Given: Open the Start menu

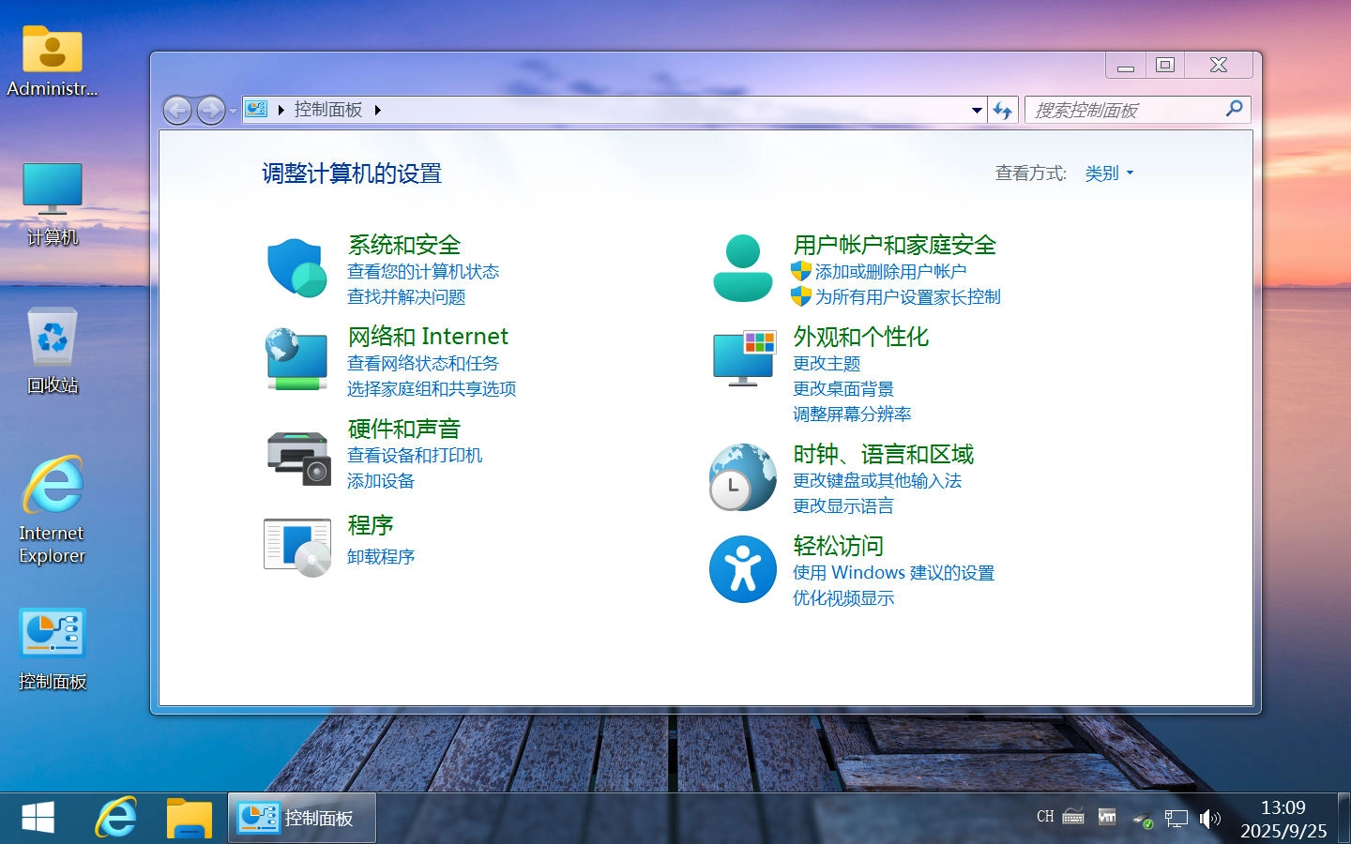Looking at the screenshot, I should pyautogui.click(x=38, y=817).
